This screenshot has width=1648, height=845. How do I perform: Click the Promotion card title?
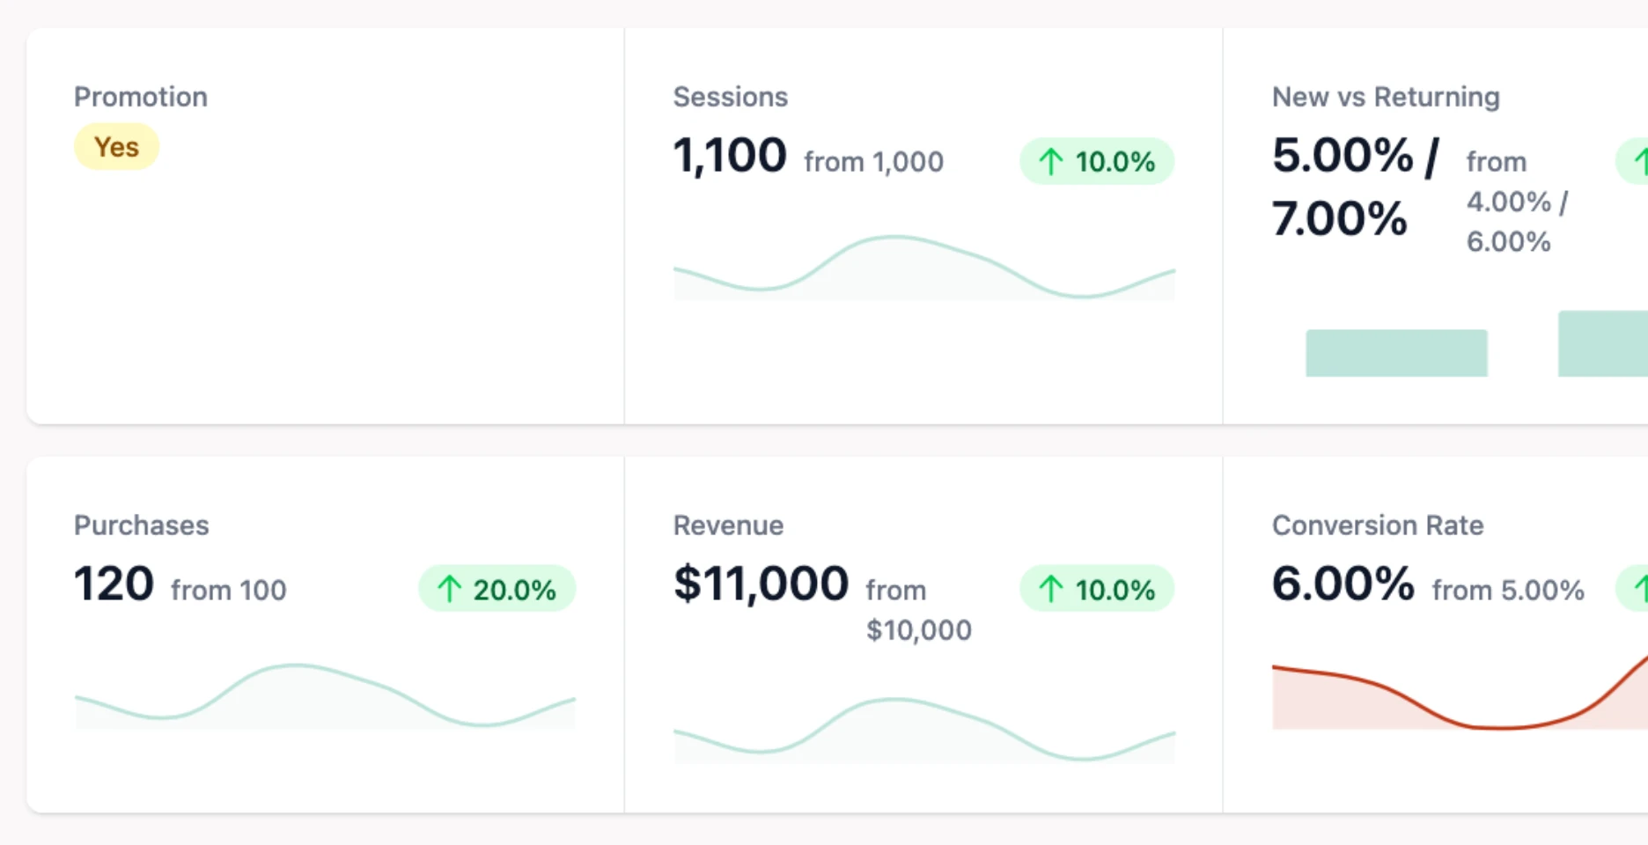(x=141, y=97)
